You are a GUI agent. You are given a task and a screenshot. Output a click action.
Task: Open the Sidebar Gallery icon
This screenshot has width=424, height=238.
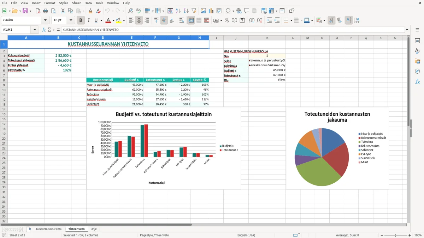[x=417, y=61]
